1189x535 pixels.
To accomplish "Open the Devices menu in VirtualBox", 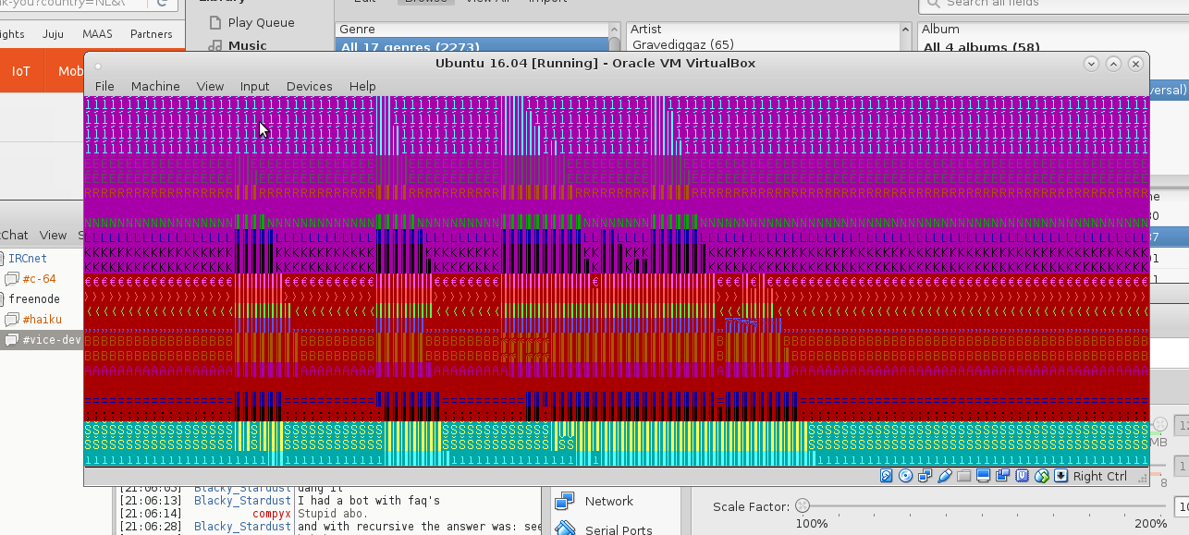I will point(309,86).
